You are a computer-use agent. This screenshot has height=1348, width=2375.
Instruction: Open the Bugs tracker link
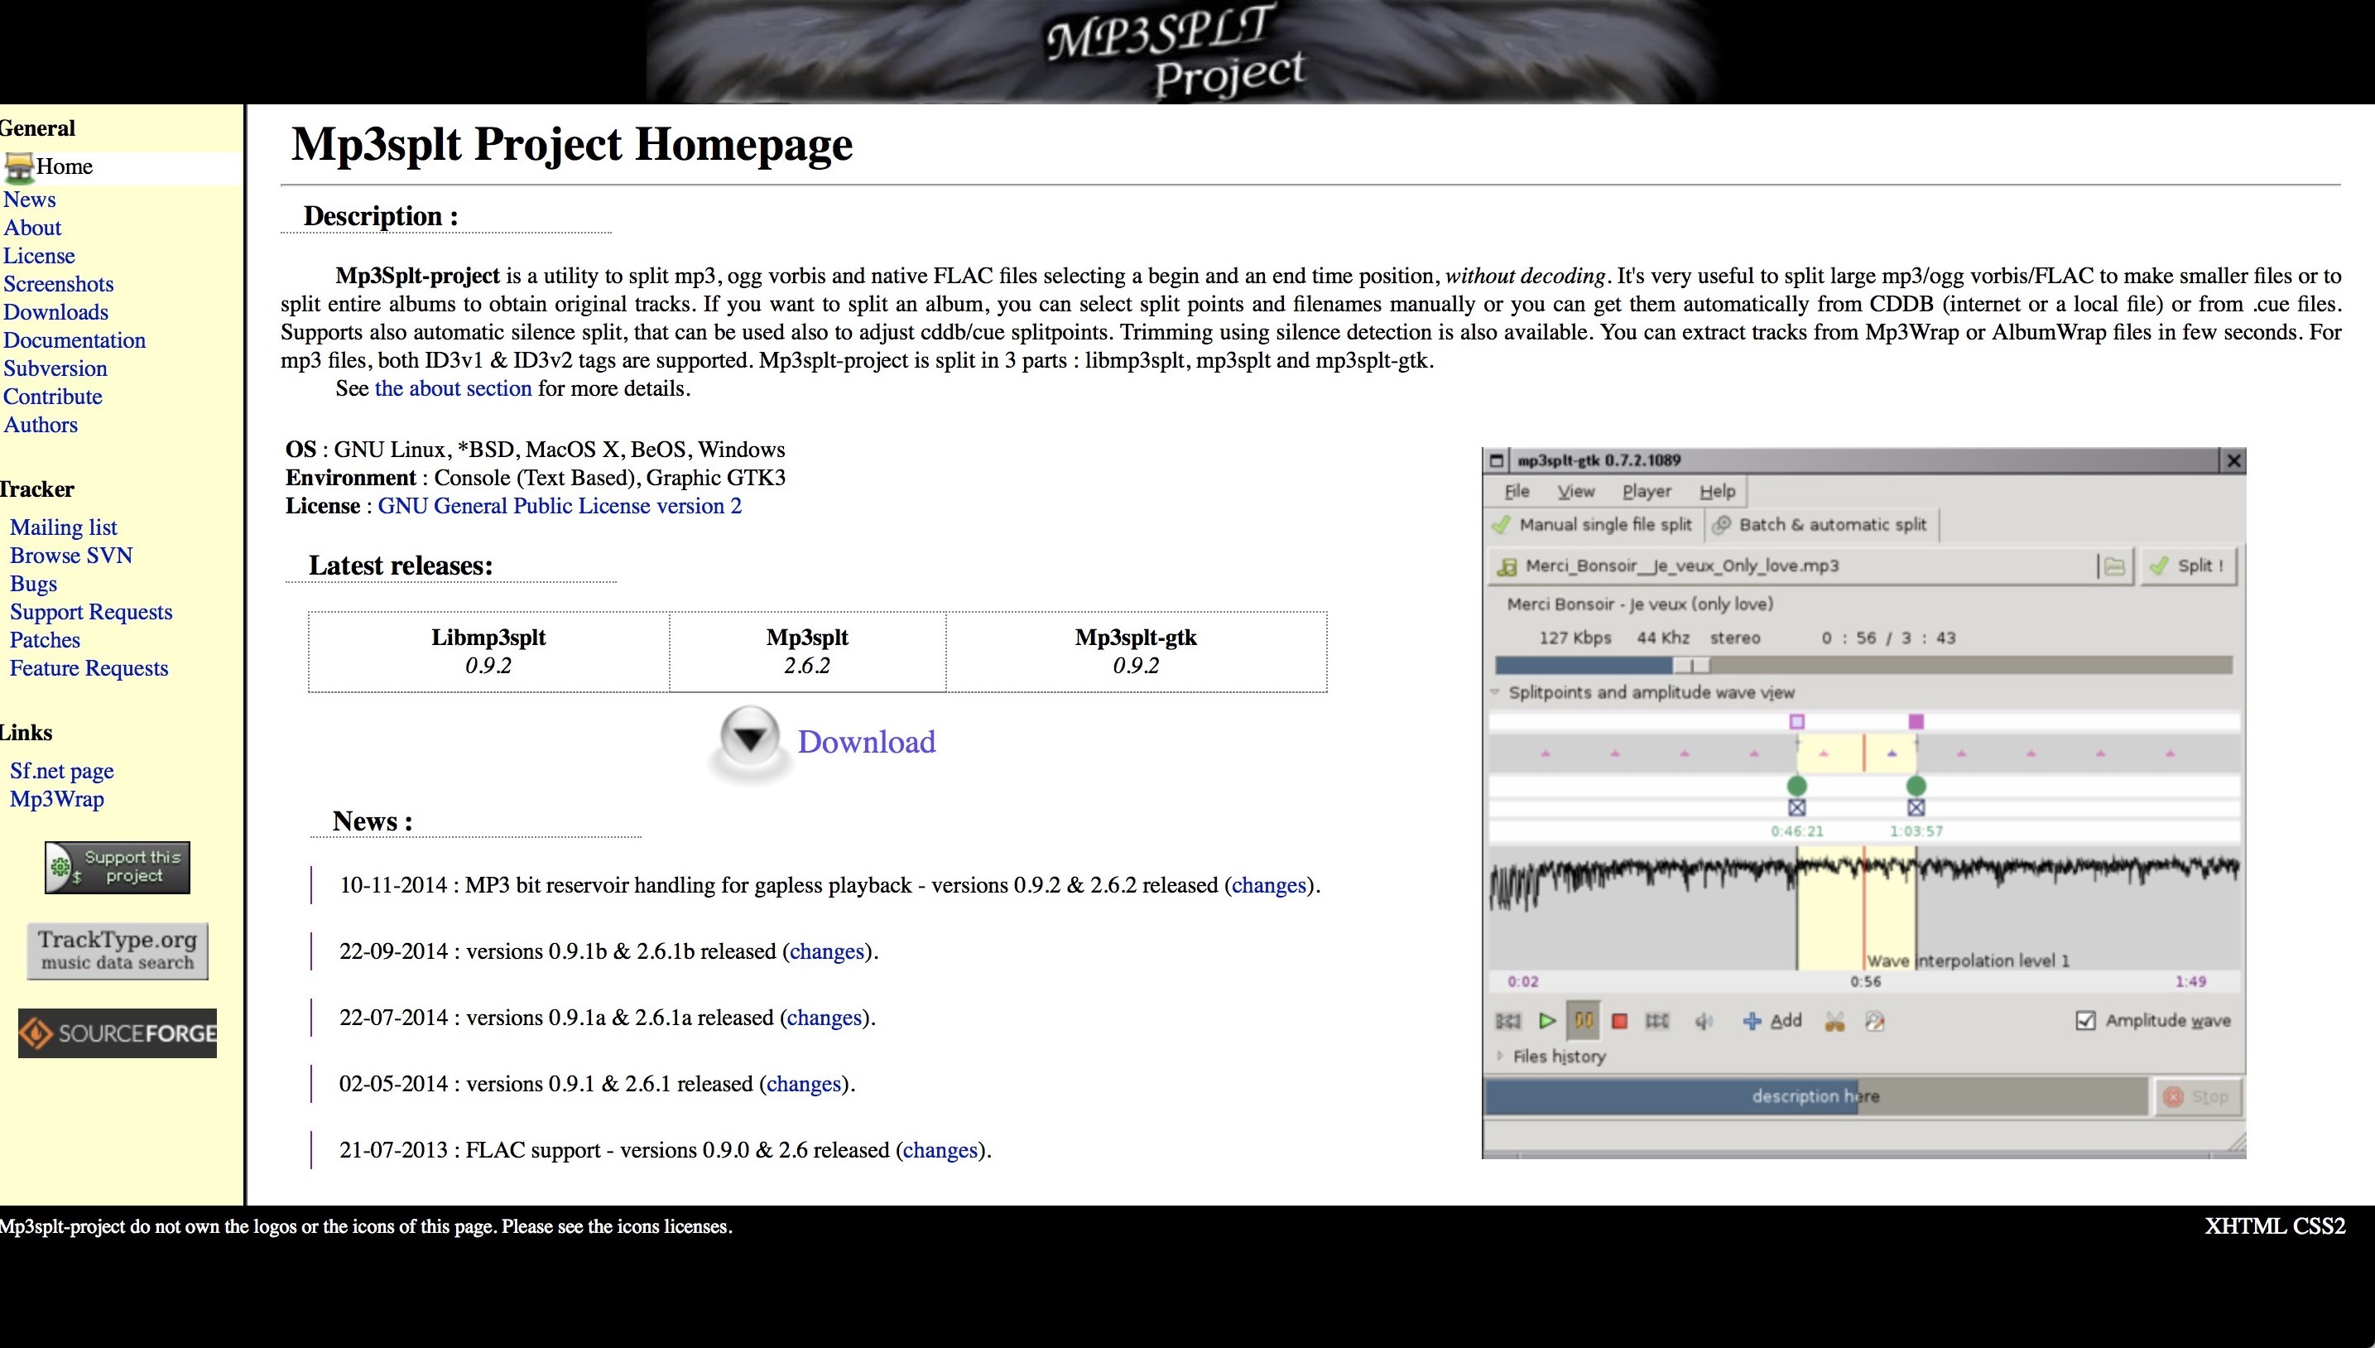(x=33, y=585)
